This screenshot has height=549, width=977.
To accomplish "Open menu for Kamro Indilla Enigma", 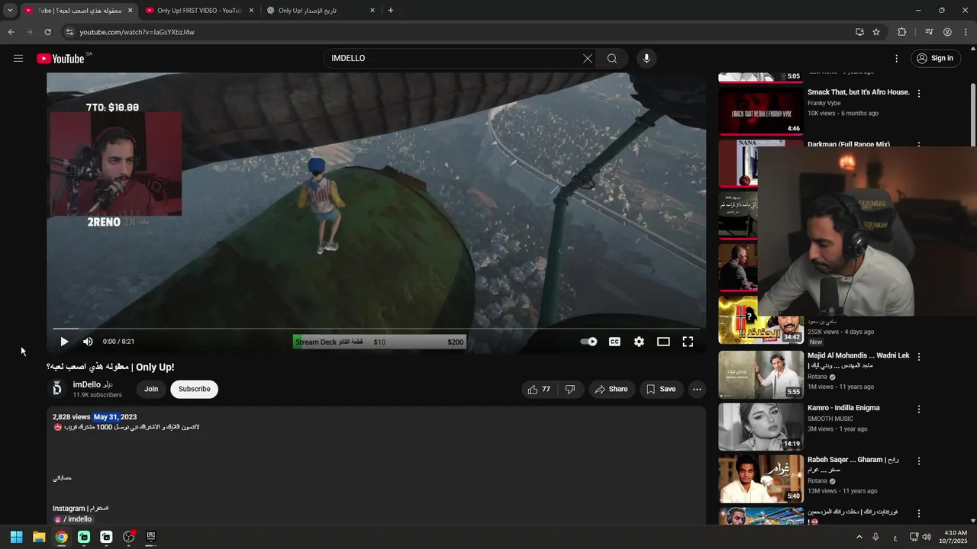I will tap(919, 409).
